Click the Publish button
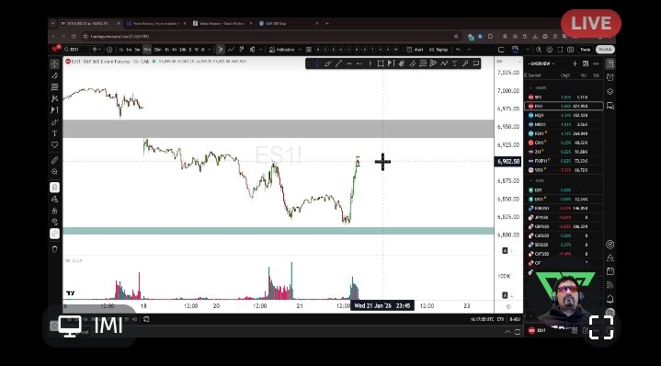The width and height of the screenshot is (661, 366). [605, 50]
